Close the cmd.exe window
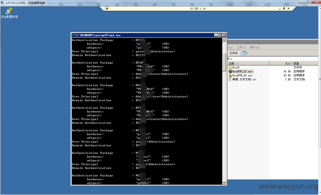This screenshot has height=195, width=321. 224,35
